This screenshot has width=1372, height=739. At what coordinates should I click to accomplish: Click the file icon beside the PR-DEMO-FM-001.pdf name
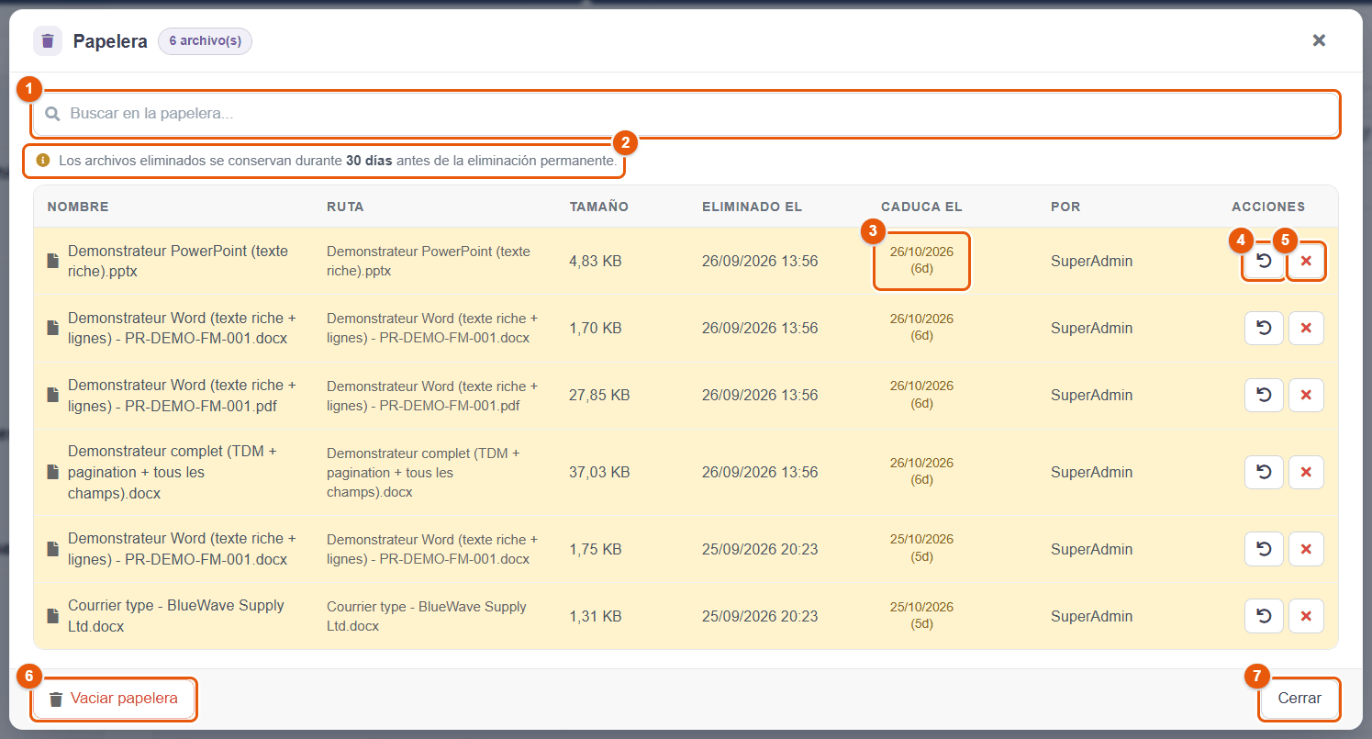click(53, 396)
